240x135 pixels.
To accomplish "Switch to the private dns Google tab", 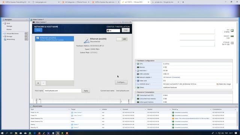I will [165, 2].
